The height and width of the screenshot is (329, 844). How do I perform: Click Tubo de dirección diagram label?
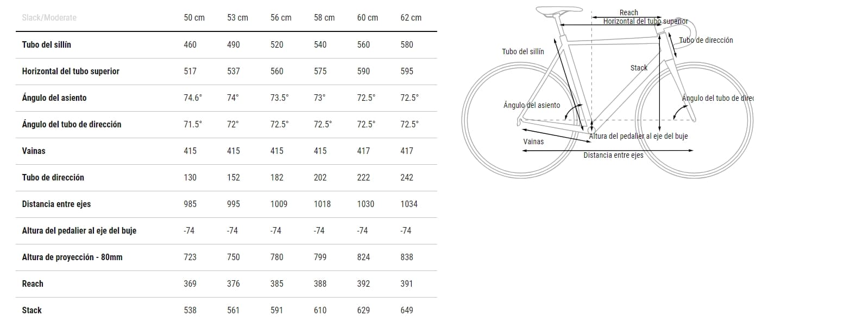[706, 40]
